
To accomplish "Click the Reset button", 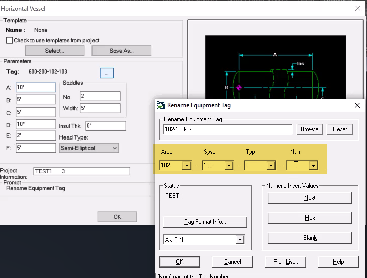I will point(340,129).
